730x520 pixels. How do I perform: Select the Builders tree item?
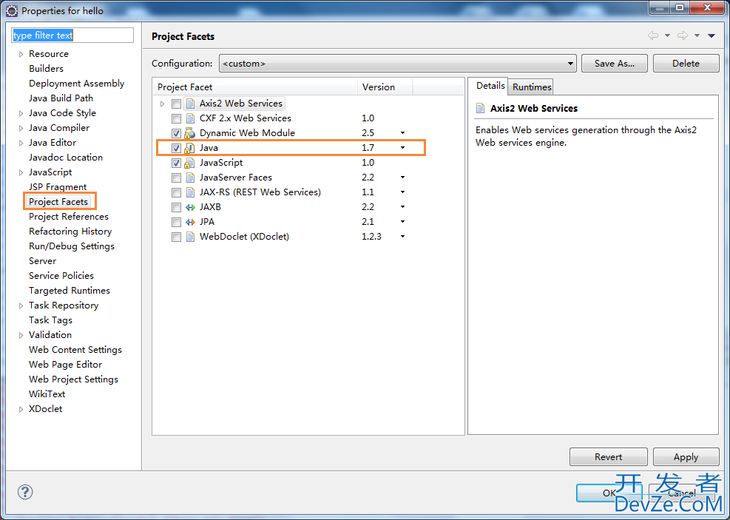46,69
